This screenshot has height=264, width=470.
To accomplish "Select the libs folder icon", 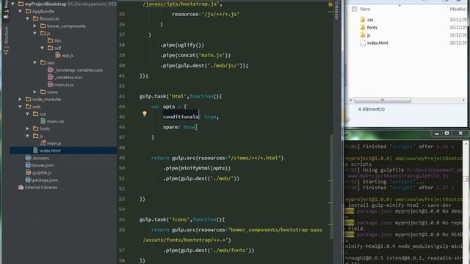I will click(51, 40).
